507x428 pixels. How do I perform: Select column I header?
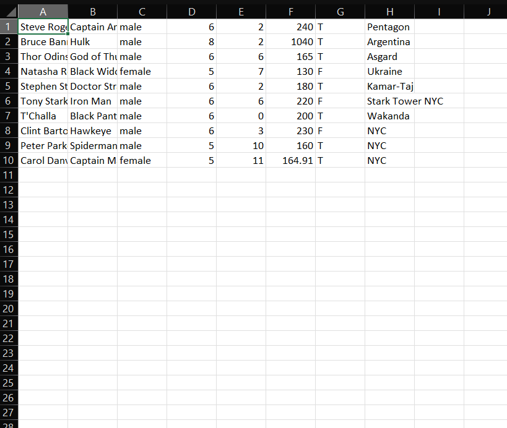(x=439, y=12)
